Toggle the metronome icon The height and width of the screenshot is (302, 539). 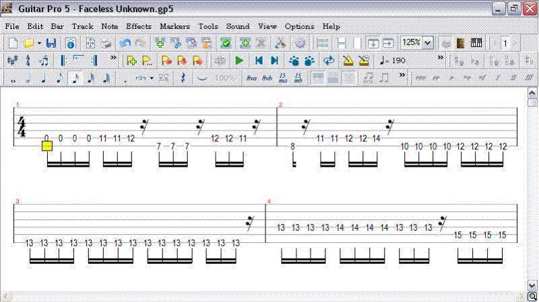348,61
